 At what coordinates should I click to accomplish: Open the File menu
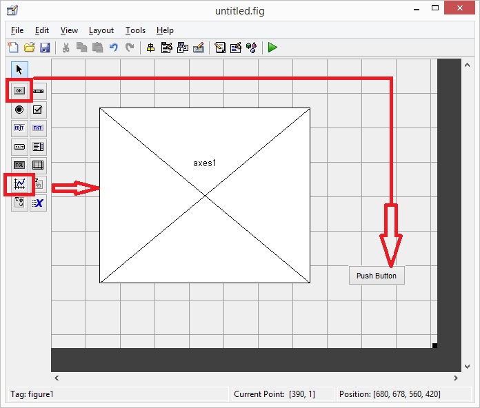pos(17,30)
